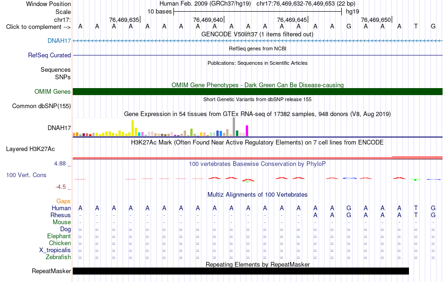Image resolution: width=443 pixels, height=282 pixels.
Task: Click 'Repeating Elements by RepeatMasker' title
Action: click(x=257, y=264)
